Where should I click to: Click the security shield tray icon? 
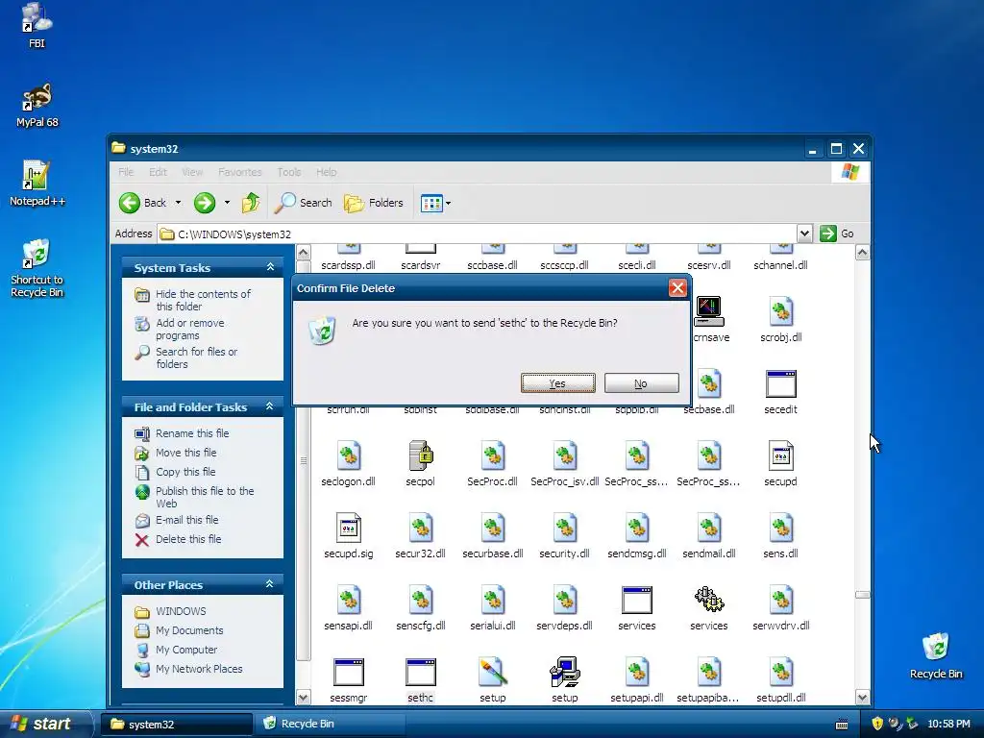click(x=877, y=724)
